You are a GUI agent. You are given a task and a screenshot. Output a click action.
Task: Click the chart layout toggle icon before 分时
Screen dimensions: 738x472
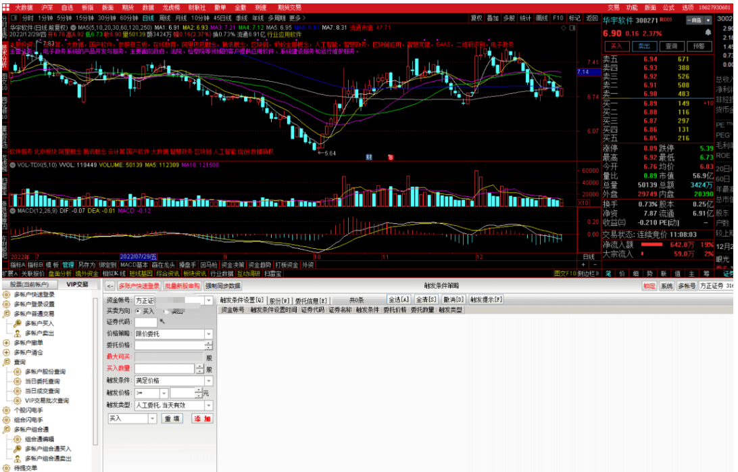15,18
